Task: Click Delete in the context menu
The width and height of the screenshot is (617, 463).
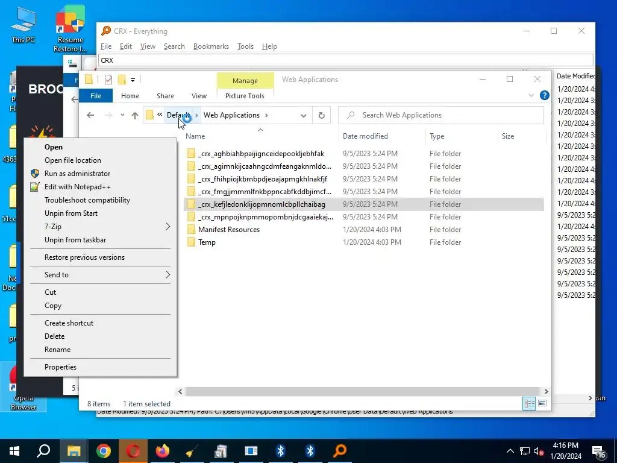Action: point(101,336)
